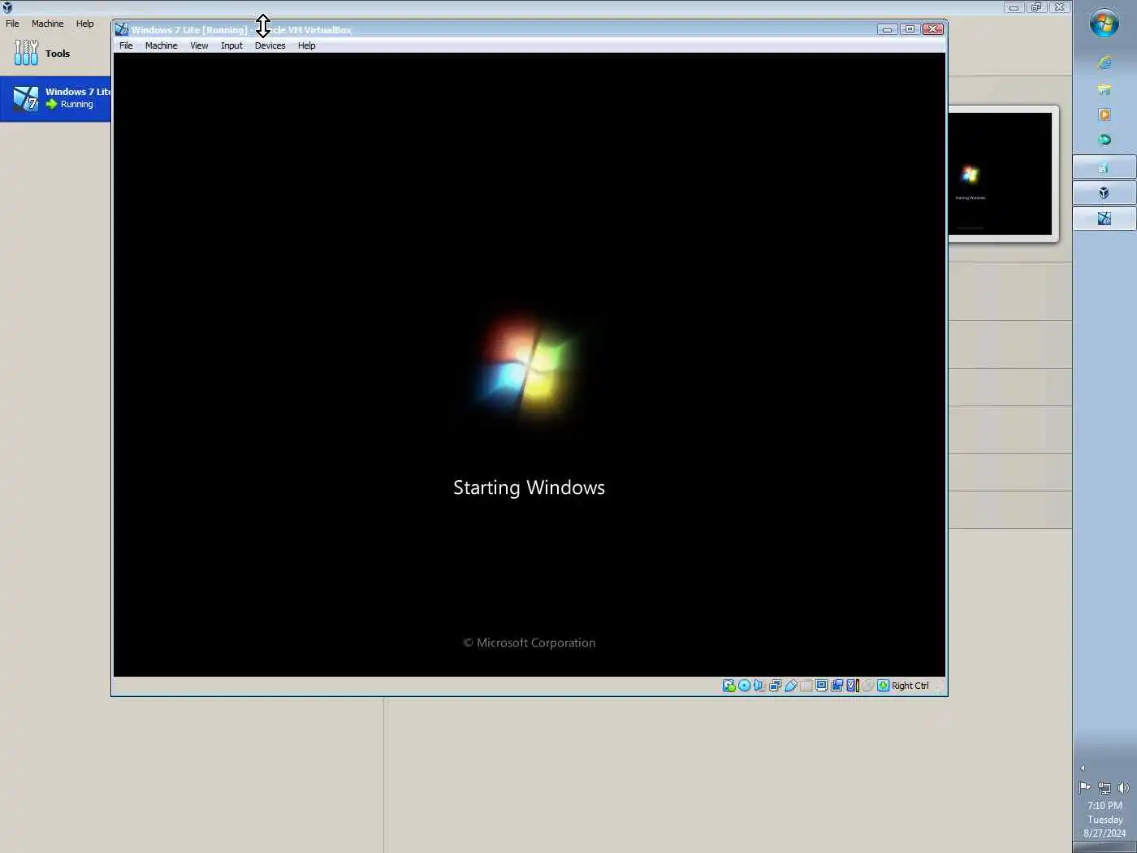1137x853 pixels.
Task: Click the network adapters status icon
Action: [x=775, y=686]
